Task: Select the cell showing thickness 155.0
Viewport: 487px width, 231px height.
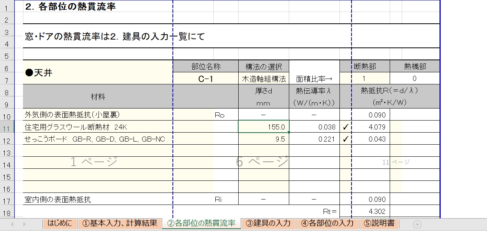Action: [264, 127]
